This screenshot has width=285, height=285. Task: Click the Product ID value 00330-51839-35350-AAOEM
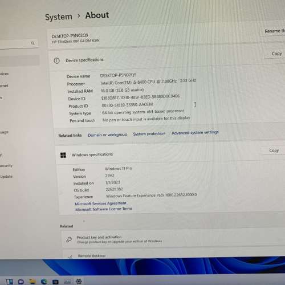pos(127,105)
